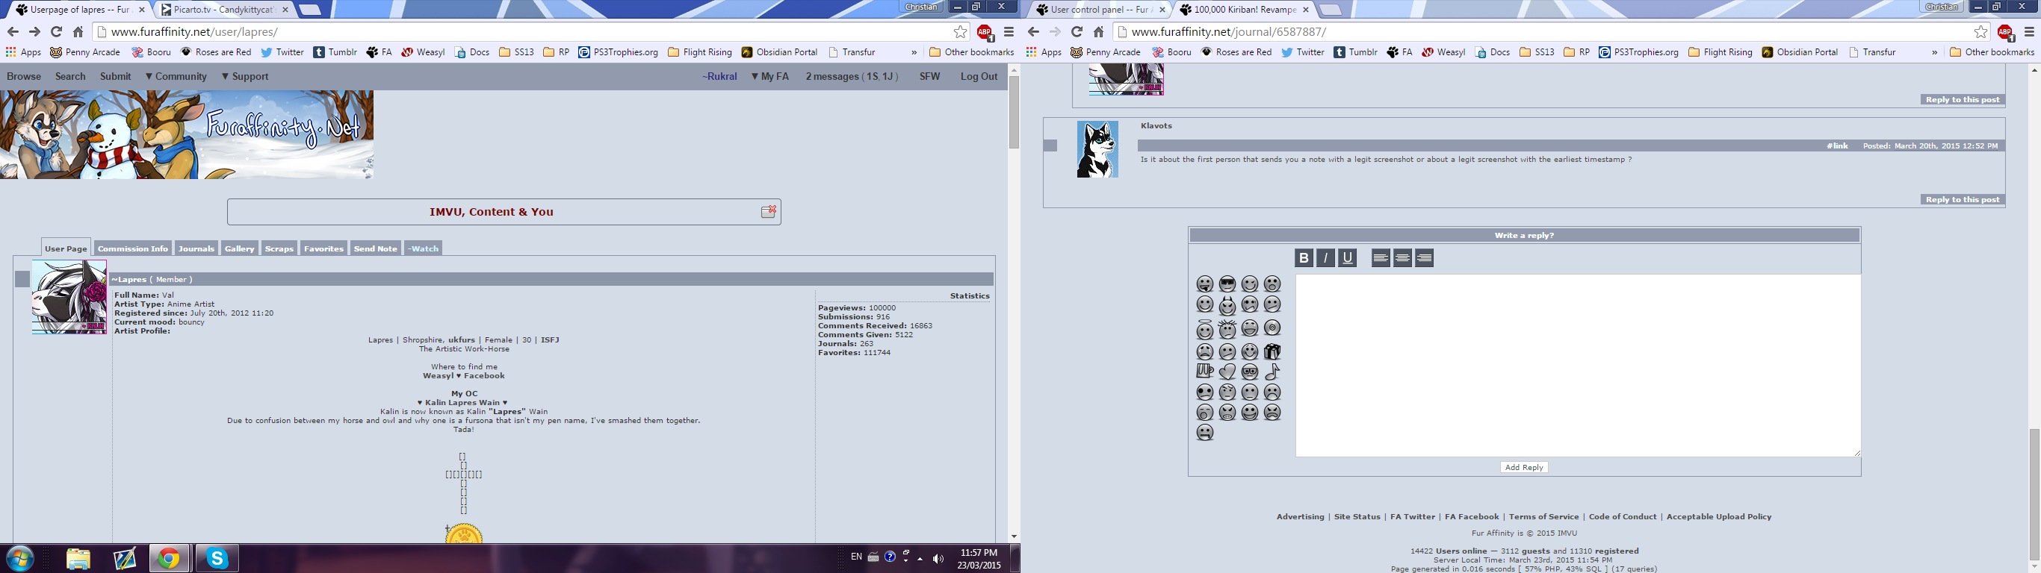Click the Send Note tab
Image resolution: width=2041 pixels, height=573 pixels.
click(376, 248)
